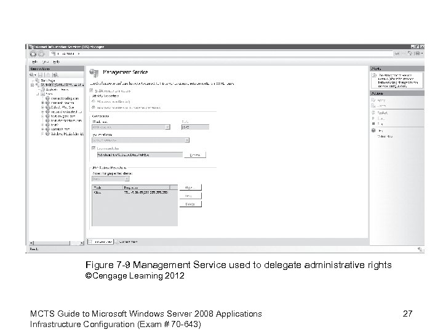Viewport: 443px width, 332px height.
Task: Select the Sites folder in the tree
Action: point(47,94)
